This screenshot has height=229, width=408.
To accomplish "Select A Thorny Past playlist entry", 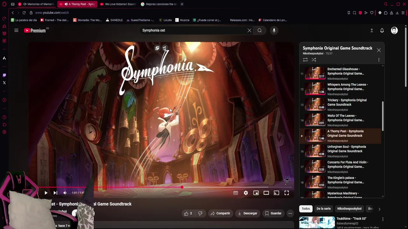I will 340,136.
